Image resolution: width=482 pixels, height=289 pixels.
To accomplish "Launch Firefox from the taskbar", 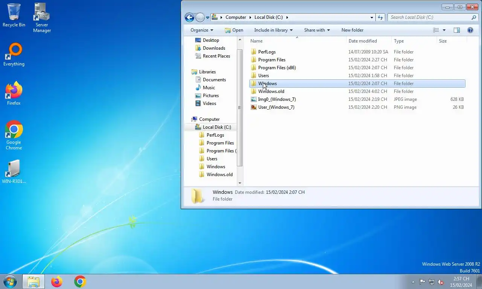I will 57,281.
